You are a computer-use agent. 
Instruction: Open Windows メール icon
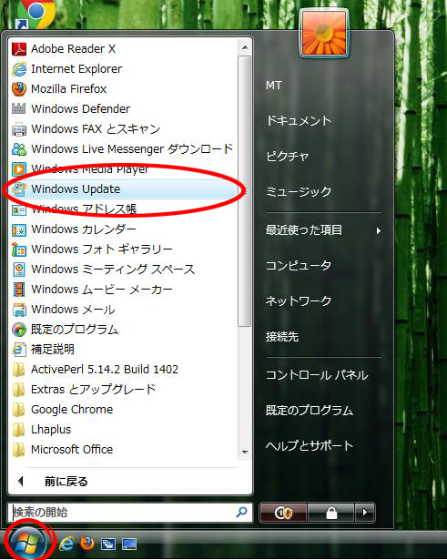[19, 310]
